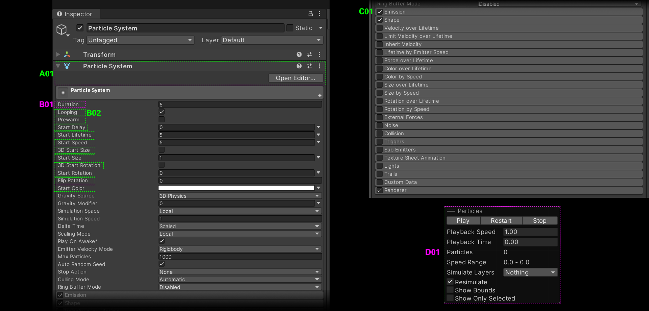The width and height of the screenshot is (649, 311).
Task: Open the Sub Emitters module
Action: click(x=509, y=150)
